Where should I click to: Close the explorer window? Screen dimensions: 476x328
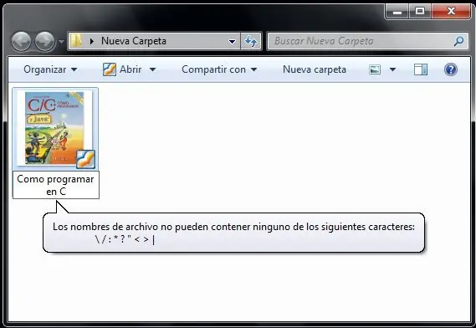coord(451,12)
